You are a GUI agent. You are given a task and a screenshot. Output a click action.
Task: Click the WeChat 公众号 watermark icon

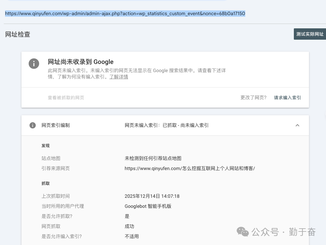[243, 232]
